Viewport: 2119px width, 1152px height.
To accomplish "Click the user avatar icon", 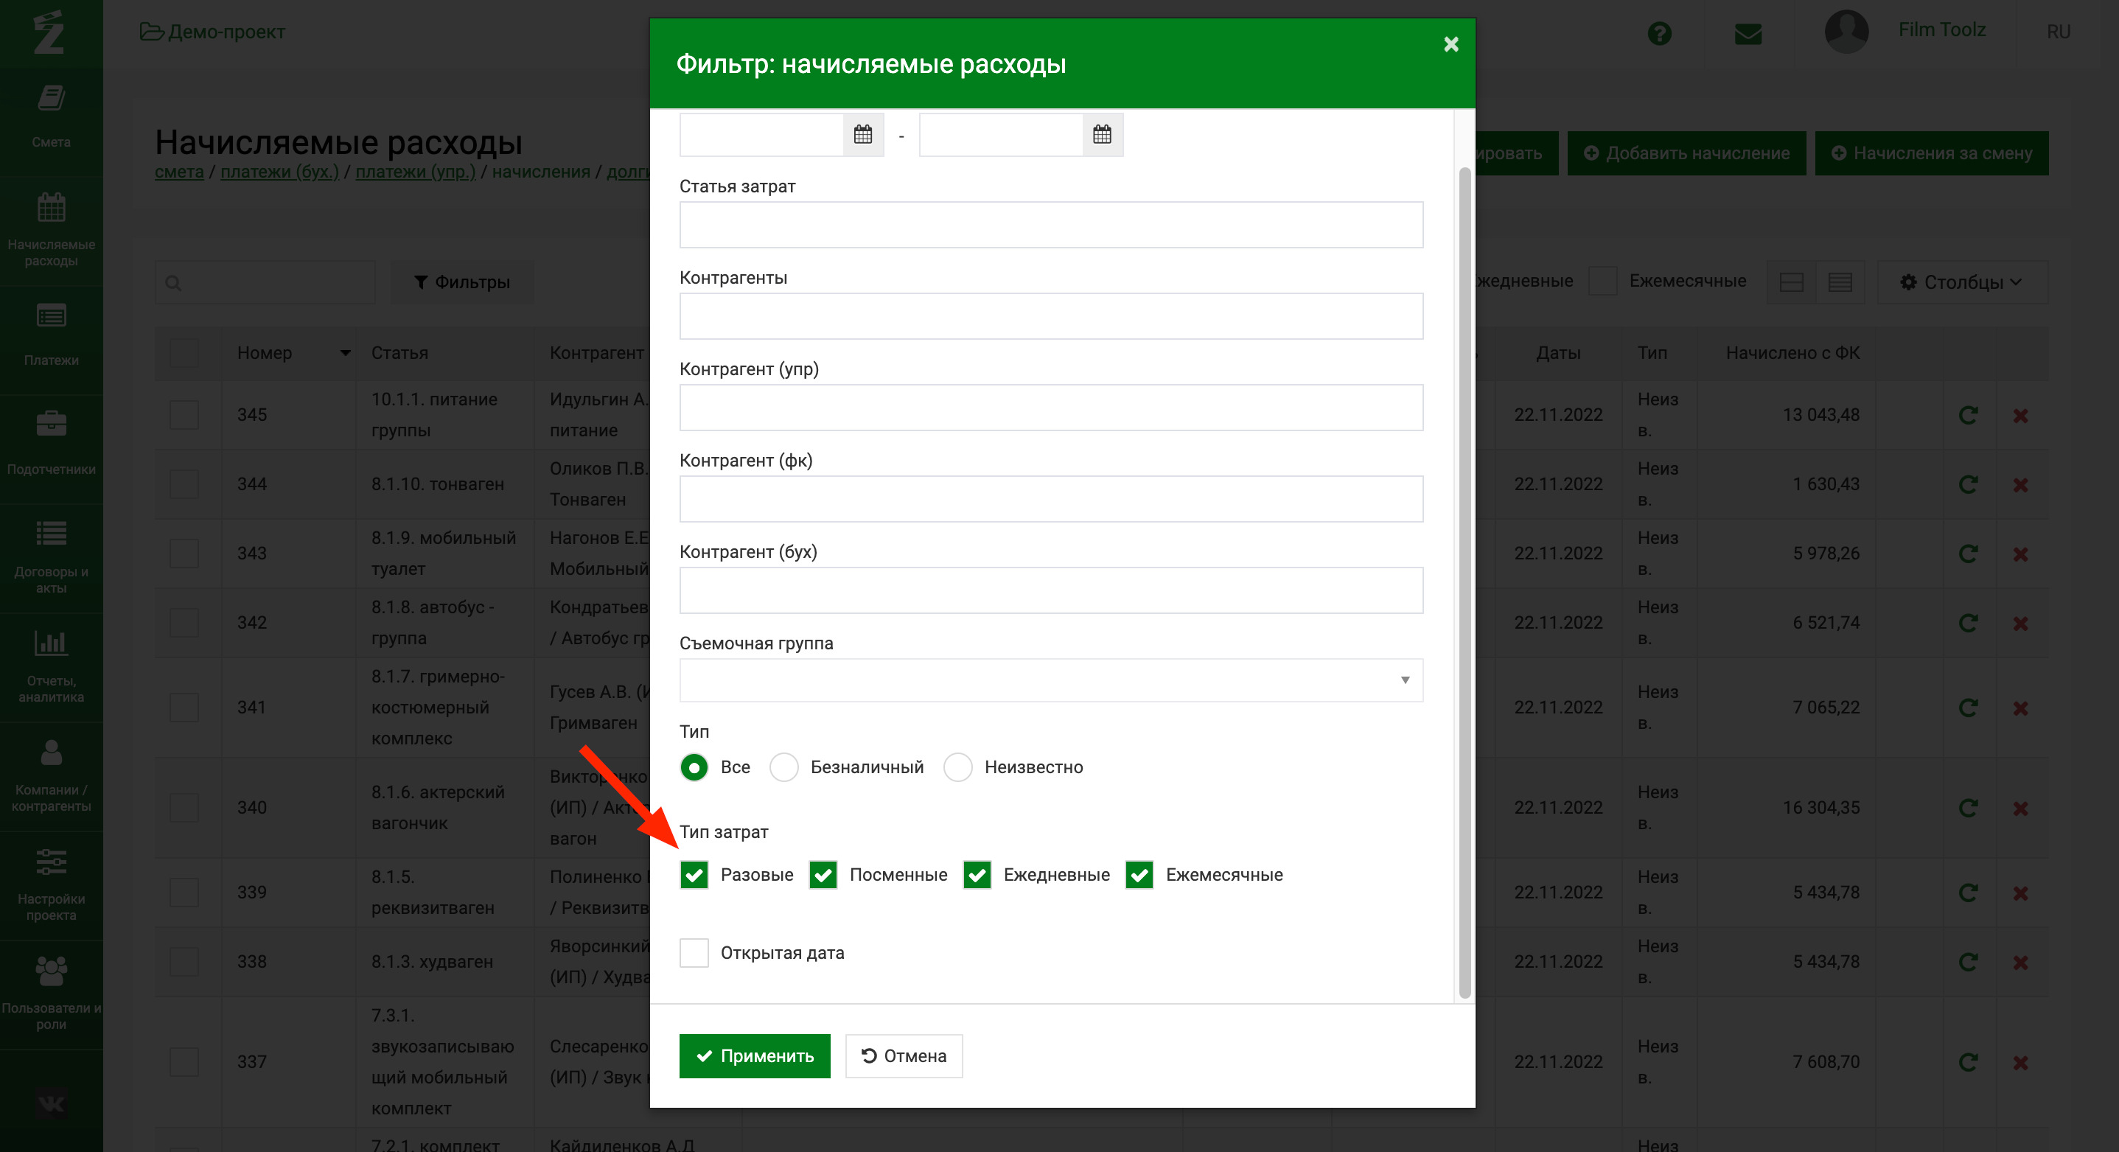I will 1847,32.
